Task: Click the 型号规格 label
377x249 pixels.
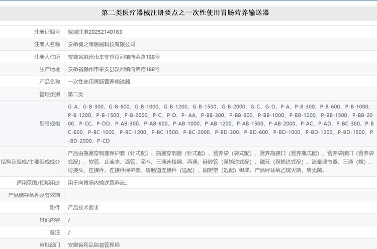Action: (50, 123)
